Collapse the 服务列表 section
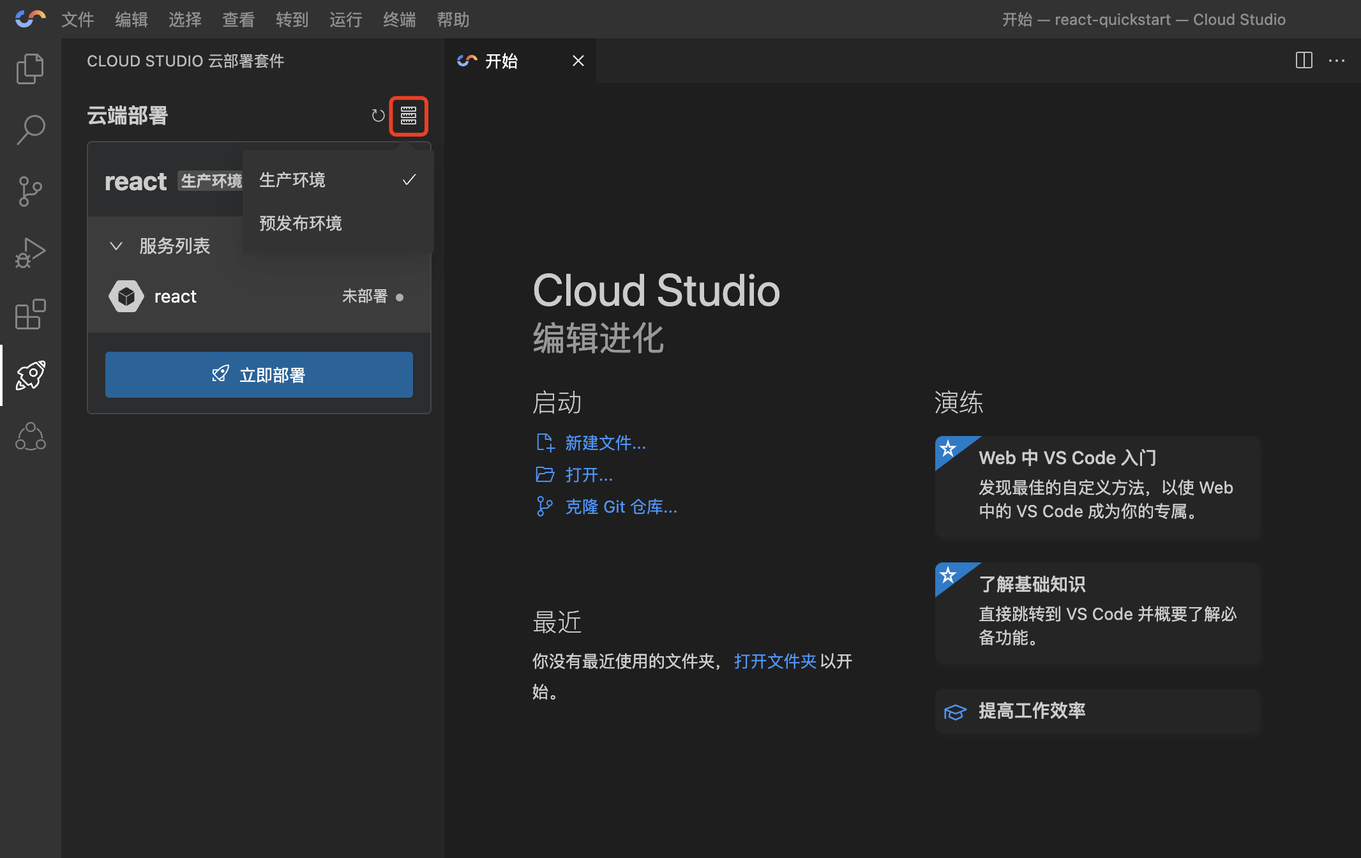Image resolution: width=1361 pixels, height=858 pixels. 116,246
